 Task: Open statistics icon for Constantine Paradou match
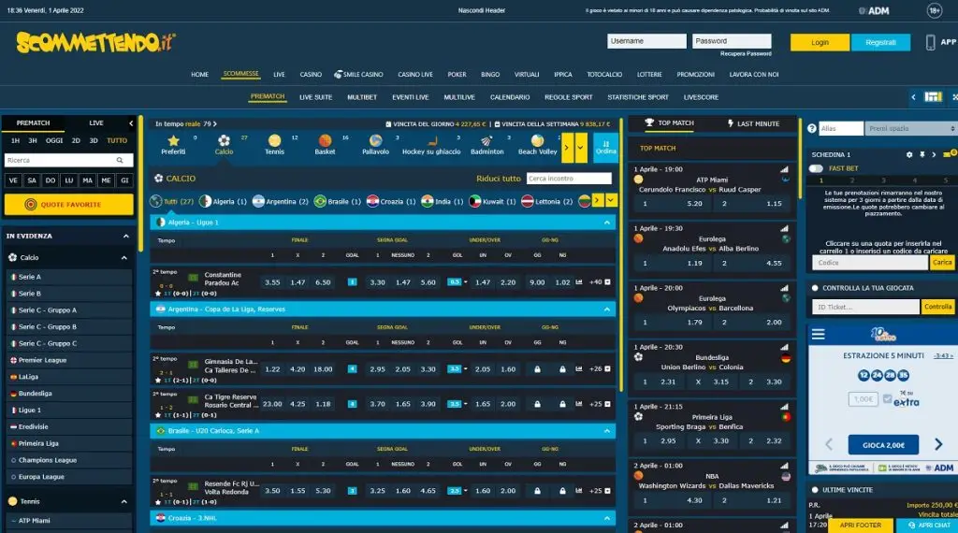(578, 282)
